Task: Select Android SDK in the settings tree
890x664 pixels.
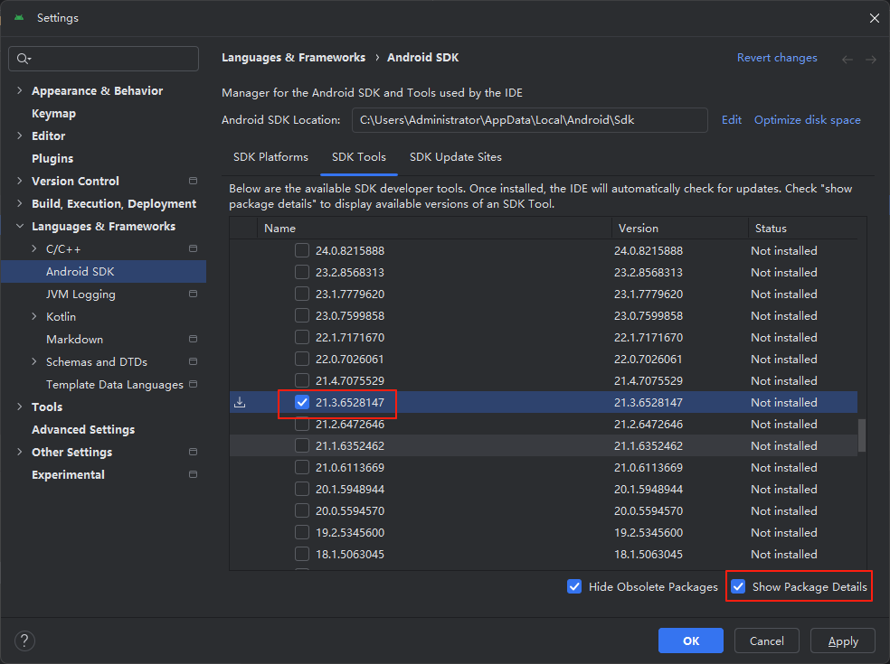Action: pos(103,272)
